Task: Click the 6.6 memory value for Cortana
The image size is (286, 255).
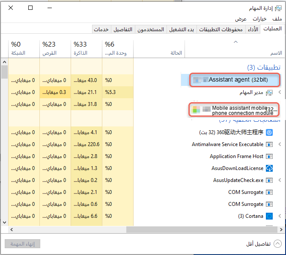Action: (x=86, y=216)
